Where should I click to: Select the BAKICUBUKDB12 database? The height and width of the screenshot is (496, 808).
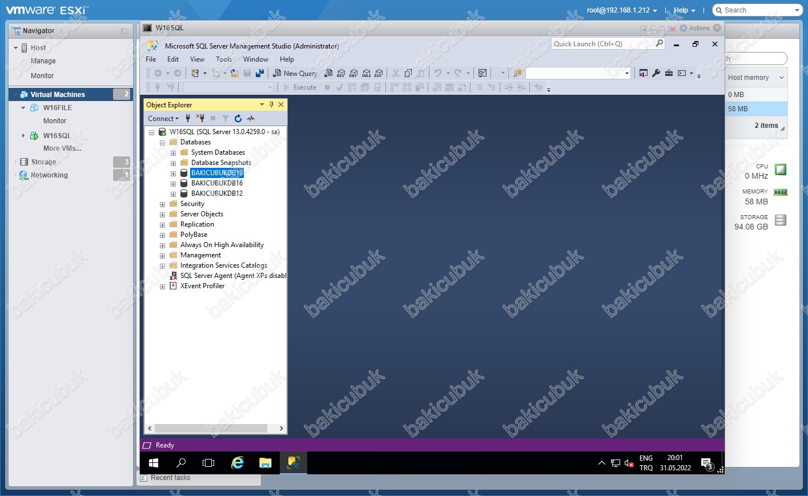[217, 193]
